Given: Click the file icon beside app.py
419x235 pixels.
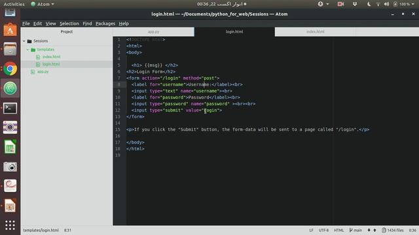Looking at the screenshot, I should (x=33, y=72).
